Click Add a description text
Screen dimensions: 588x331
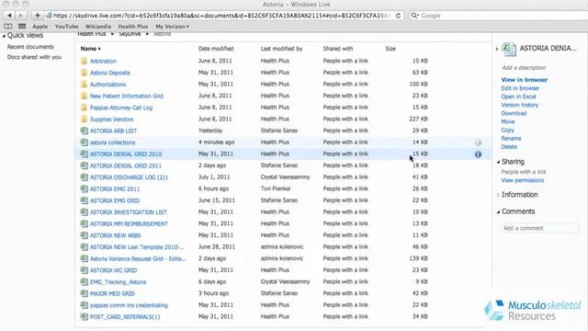pos(524,67)
